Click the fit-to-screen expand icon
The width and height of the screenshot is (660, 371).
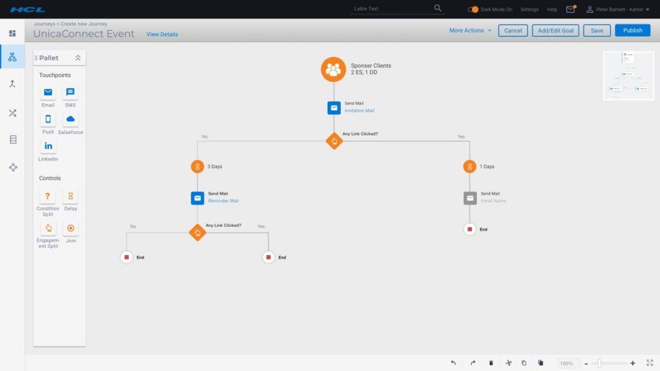[650, 363]
